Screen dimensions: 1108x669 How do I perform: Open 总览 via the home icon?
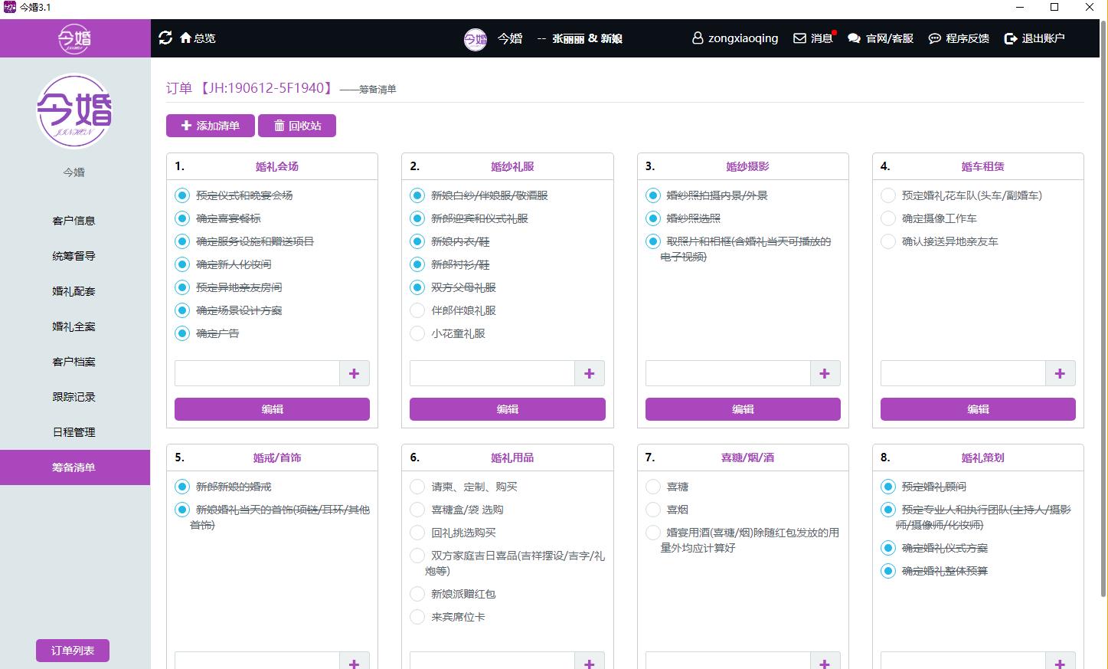193,38
